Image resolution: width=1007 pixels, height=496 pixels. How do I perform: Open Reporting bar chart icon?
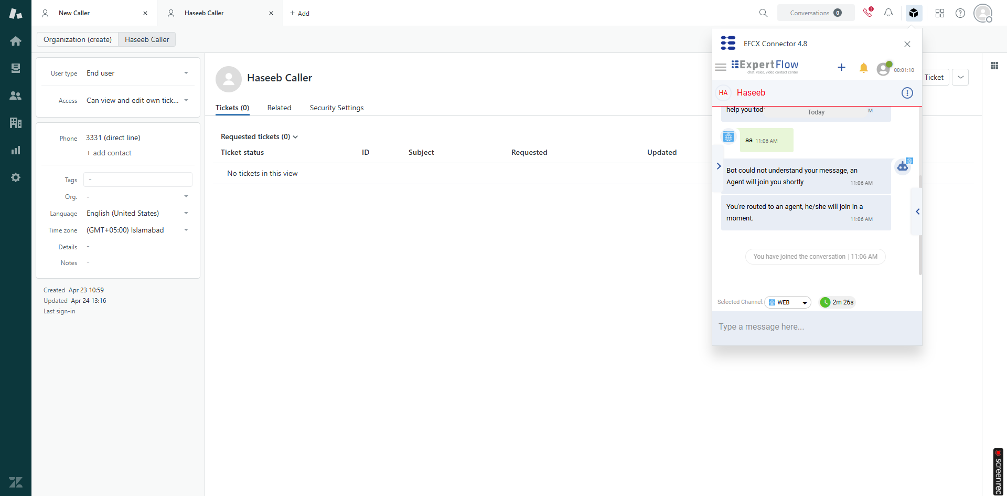(x=16, y=150)
